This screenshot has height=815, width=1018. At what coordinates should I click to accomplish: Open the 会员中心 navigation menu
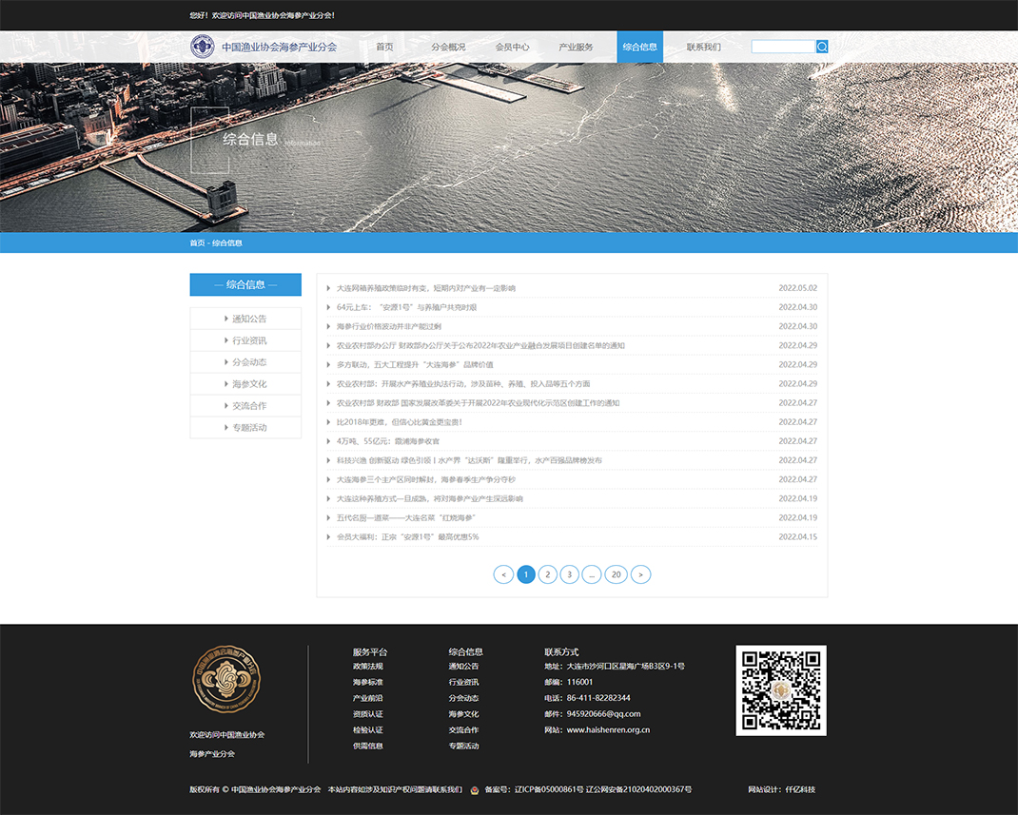(x=512, y=47)
